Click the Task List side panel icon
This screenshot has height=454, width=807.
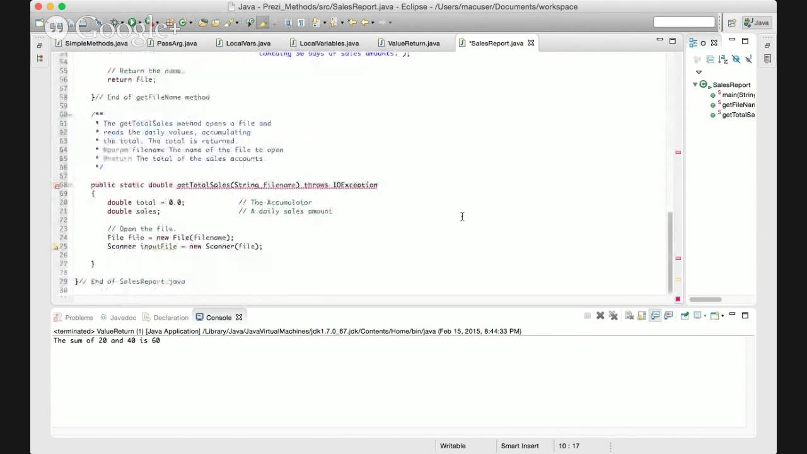click(767, 59)
